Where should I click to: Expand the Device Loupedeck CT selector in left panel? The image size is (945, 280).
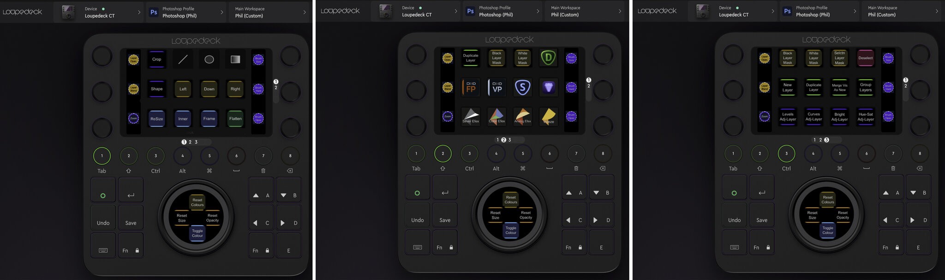[x=99, y=12]
